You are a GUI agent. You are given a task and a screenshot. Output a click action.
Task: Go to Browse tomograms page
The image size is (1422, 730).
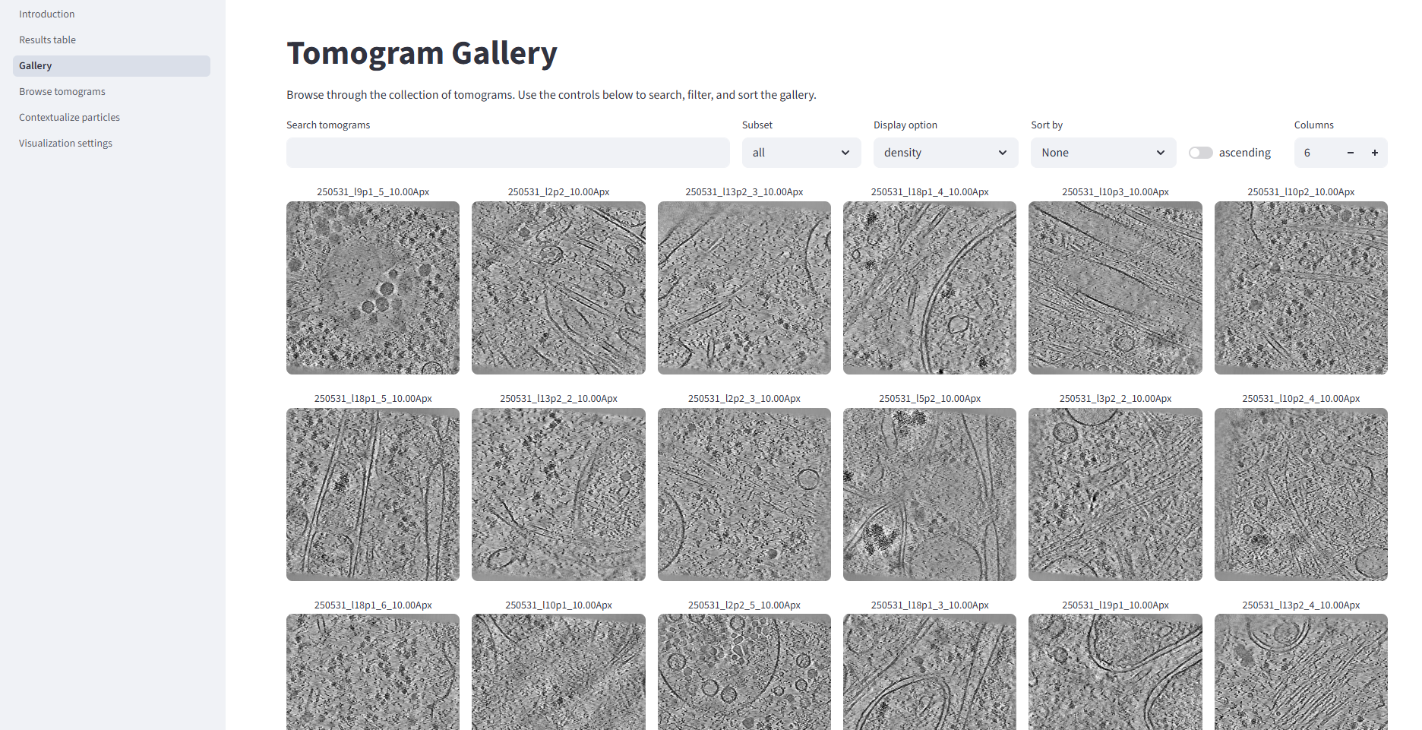(x=111, y=92)
